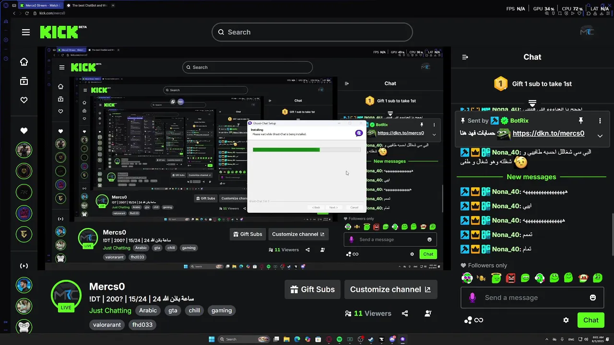Screen dimensions: 614x345
Task: Share the stream via share icon beside Viewers
Action: click(405, 313)
